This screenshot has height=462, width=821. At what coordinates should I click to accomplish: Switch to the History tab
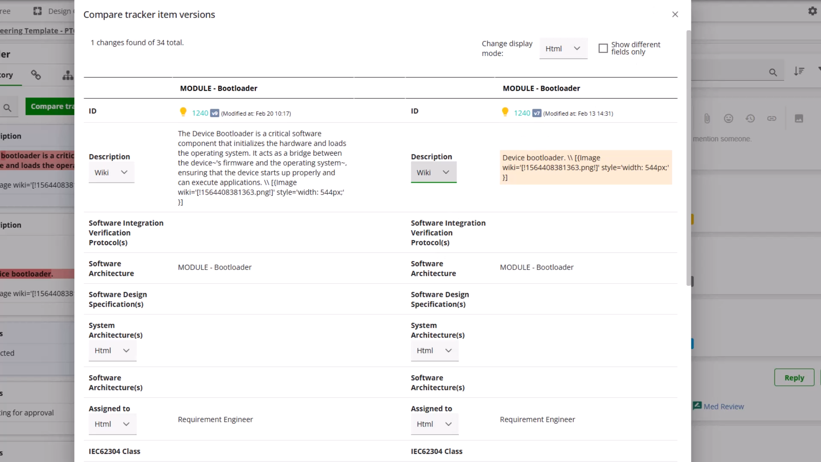(x=6, y=75)
